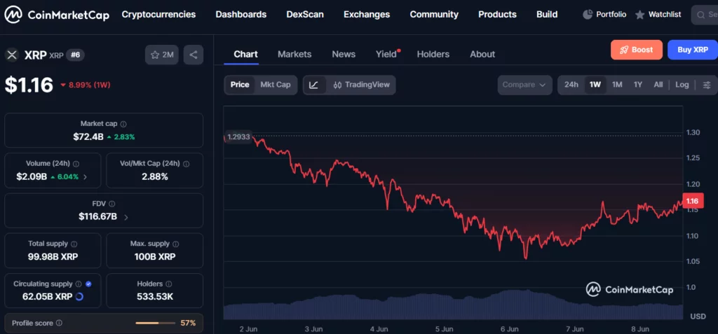Open the Compare dropdown
This screenshot has width=718, height=334.
[524, 85]
